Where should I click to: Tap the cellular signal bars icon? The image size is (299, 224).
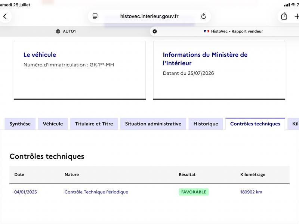(287, 5)
